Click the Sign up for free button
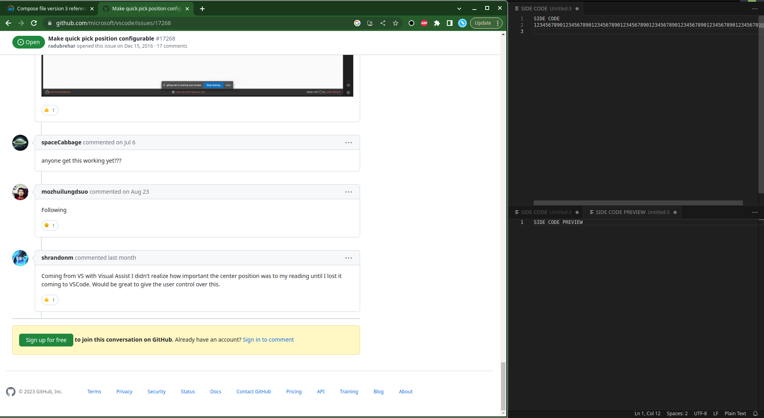This screenshot has height=418, width=764. (46, 340)
